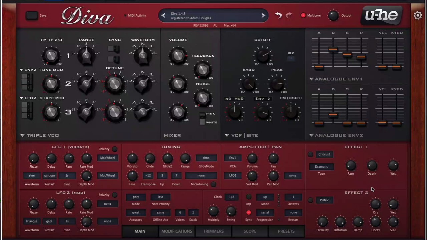The image size is (427, 240).
Task: Click Env1 Sustain slider handle
Action: tap(347, 54)
